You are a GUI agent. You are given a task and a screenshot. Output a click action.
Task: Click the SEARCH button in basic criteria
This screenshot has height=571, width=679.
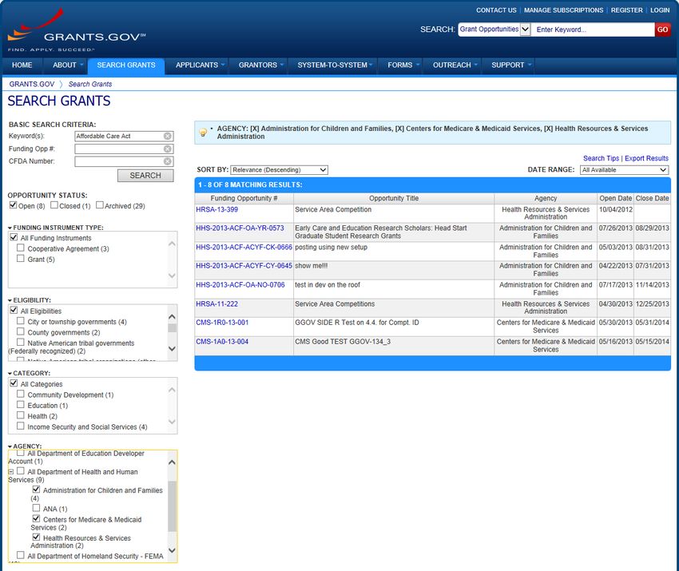(145, 176)
